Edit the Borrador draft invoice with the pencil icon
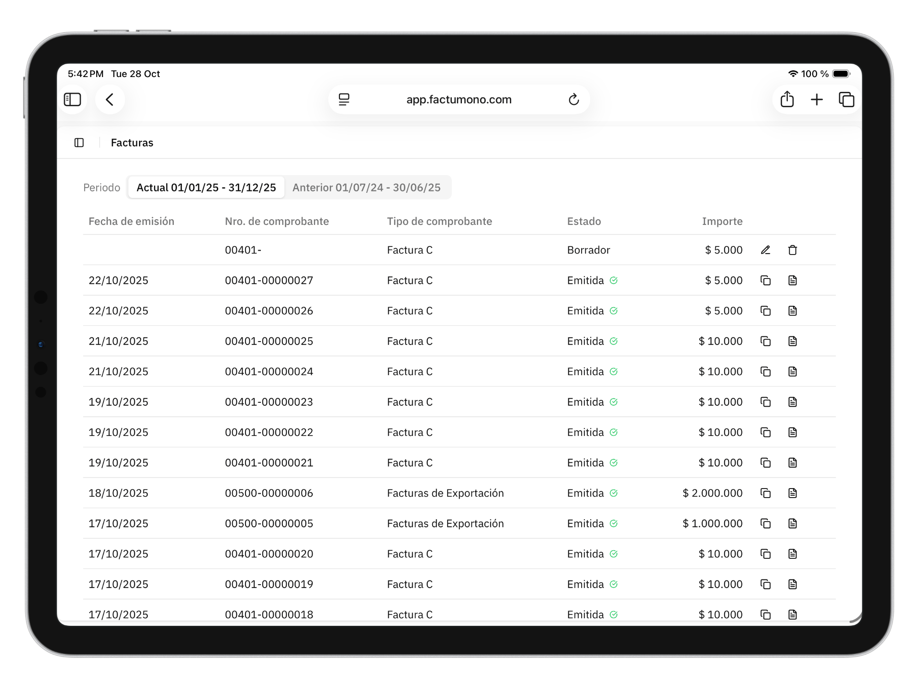 tap(765, 250)
